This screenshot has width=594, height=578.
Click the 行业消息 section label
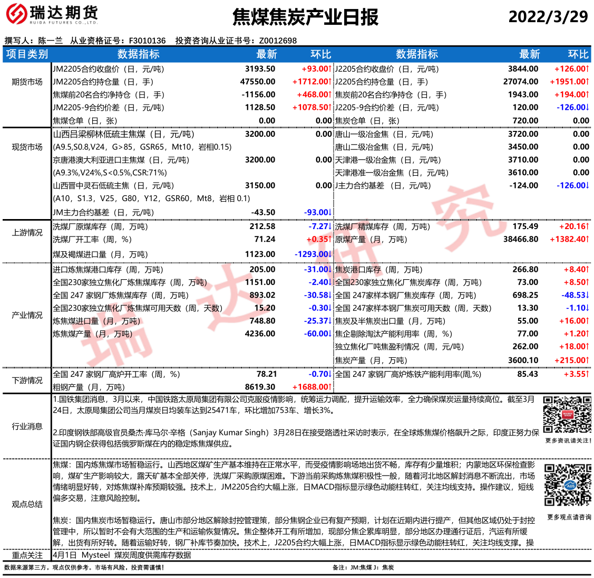(27, 426)
